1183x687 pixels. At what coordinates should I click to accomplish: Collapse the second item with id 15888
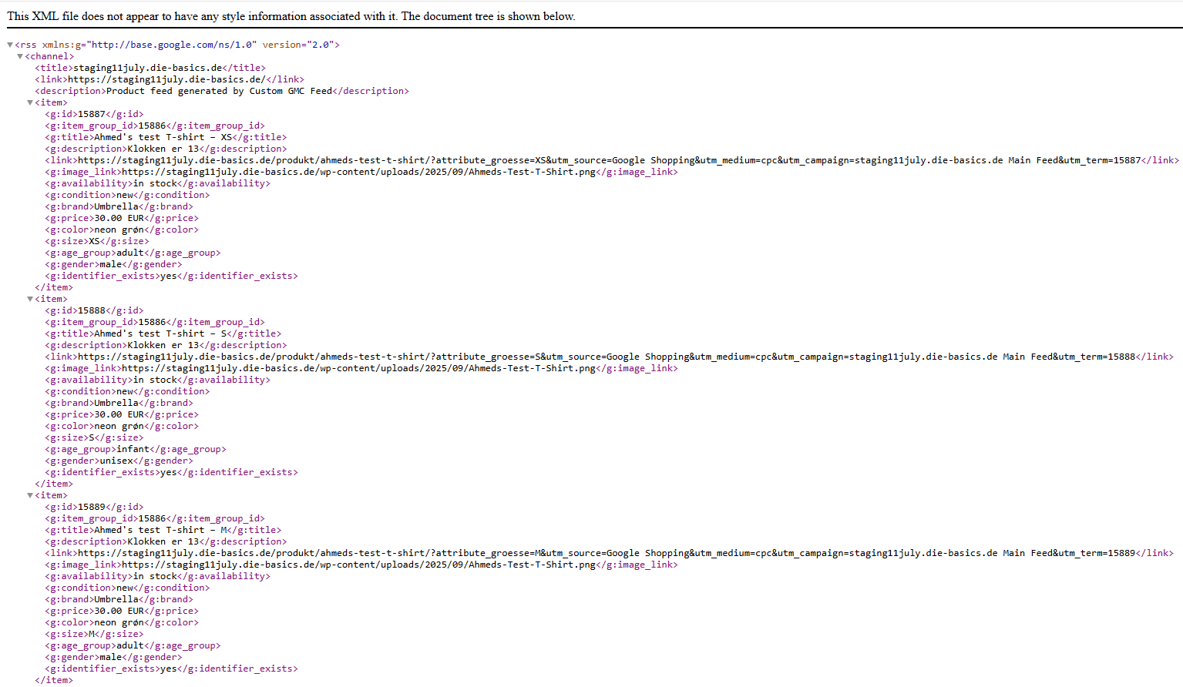pos(30,298)
